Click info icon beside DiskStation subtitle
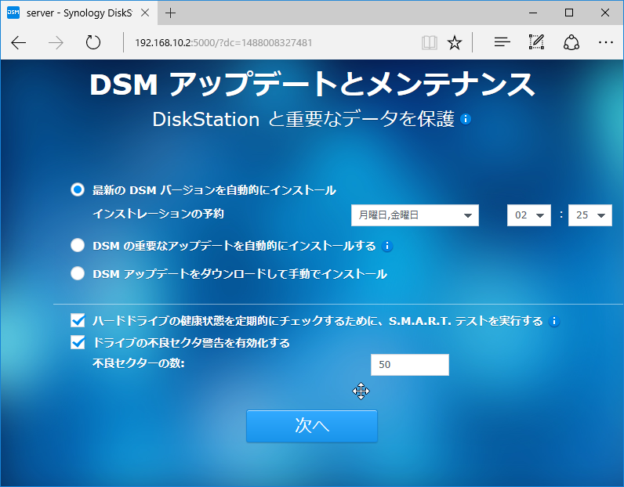624x487 pixels. [466, 119]
